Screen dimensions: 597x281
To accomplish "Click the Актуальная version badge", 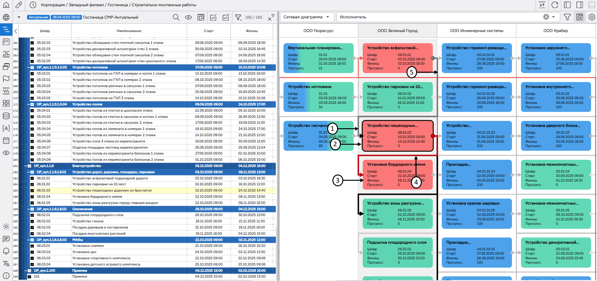I will pyautogui.click(x=38, y=17).
